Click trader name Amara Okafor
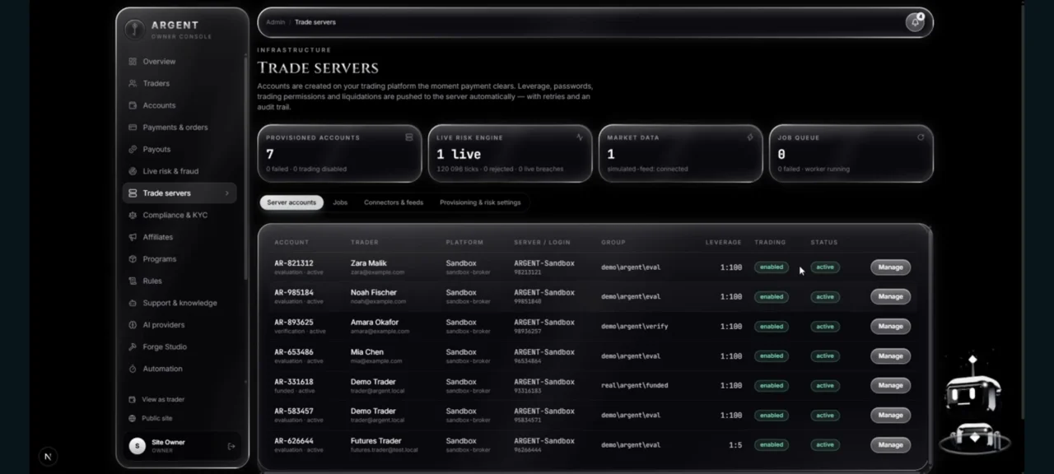Screen dimensions: 1054x474 (x=375, y=323)
